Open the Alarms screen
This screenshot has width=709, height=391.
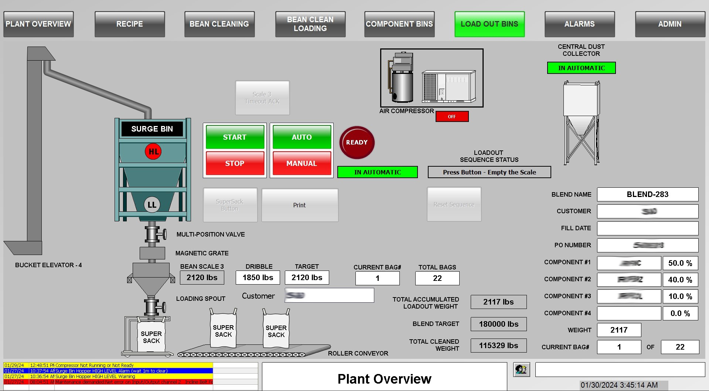pos(579,24)
